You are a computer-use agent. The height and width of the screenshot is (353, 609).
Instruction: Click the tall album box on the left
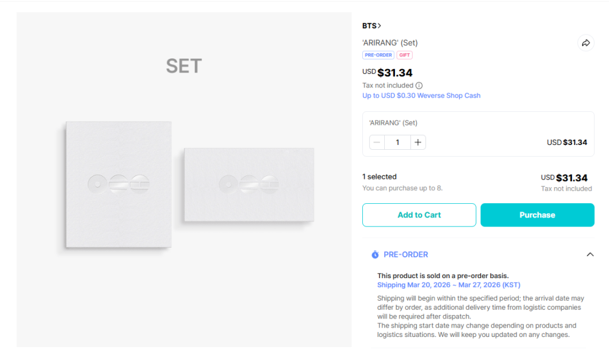tap(118, 184)
